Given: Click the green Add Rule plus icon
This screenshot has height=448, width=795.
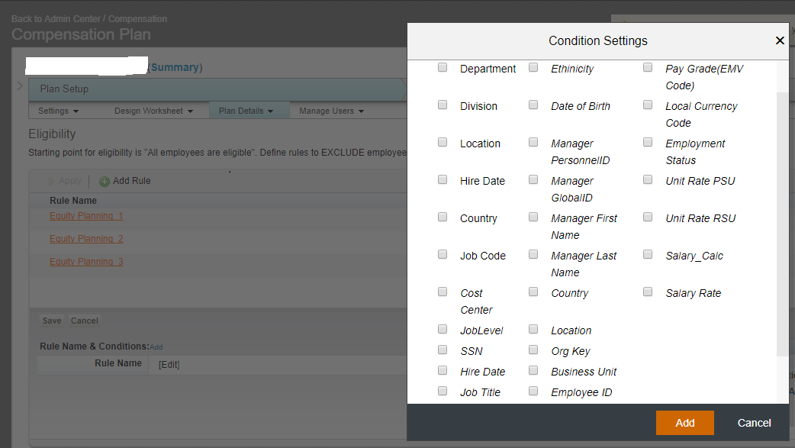Looking at the screenshot, I should coord(105,182).
